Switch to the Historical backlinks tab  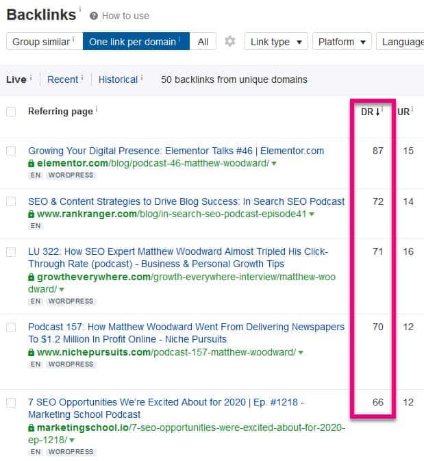point(118,79)
